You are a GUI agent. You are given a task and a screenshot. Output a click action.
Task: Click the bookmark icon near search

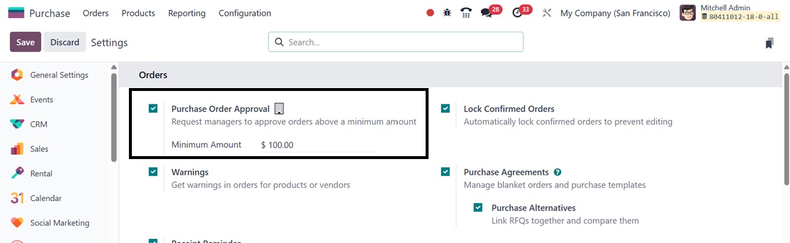769,43
